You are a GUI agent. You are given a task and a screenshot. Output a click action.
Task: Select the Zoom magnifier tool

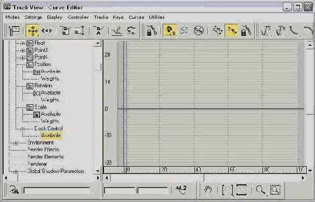(x=261, y=190)
